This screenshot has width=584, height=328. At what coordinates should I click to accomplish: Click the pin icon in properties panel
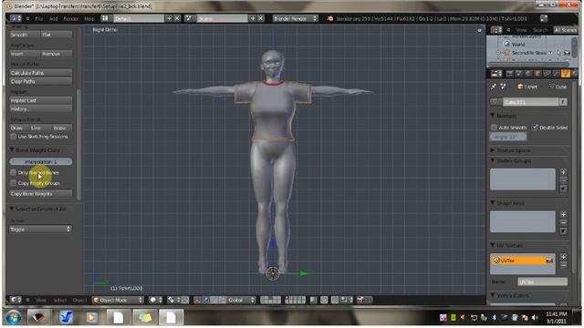pos(494,87)
